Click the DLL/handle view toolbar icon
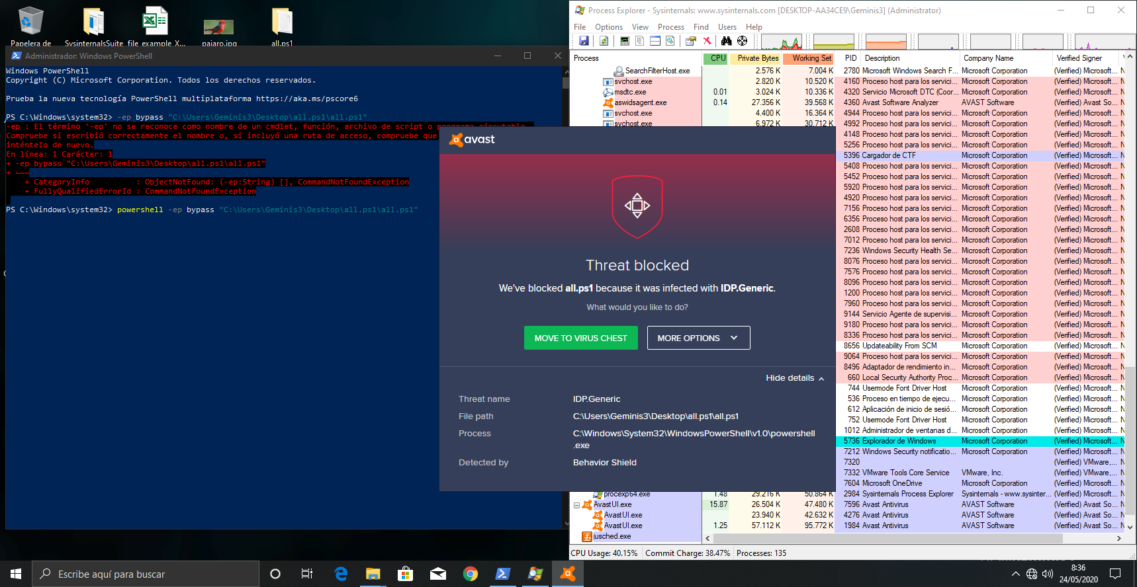This screenshot has width=1137, height=587. pyautogui.click(x=670, y=41)
